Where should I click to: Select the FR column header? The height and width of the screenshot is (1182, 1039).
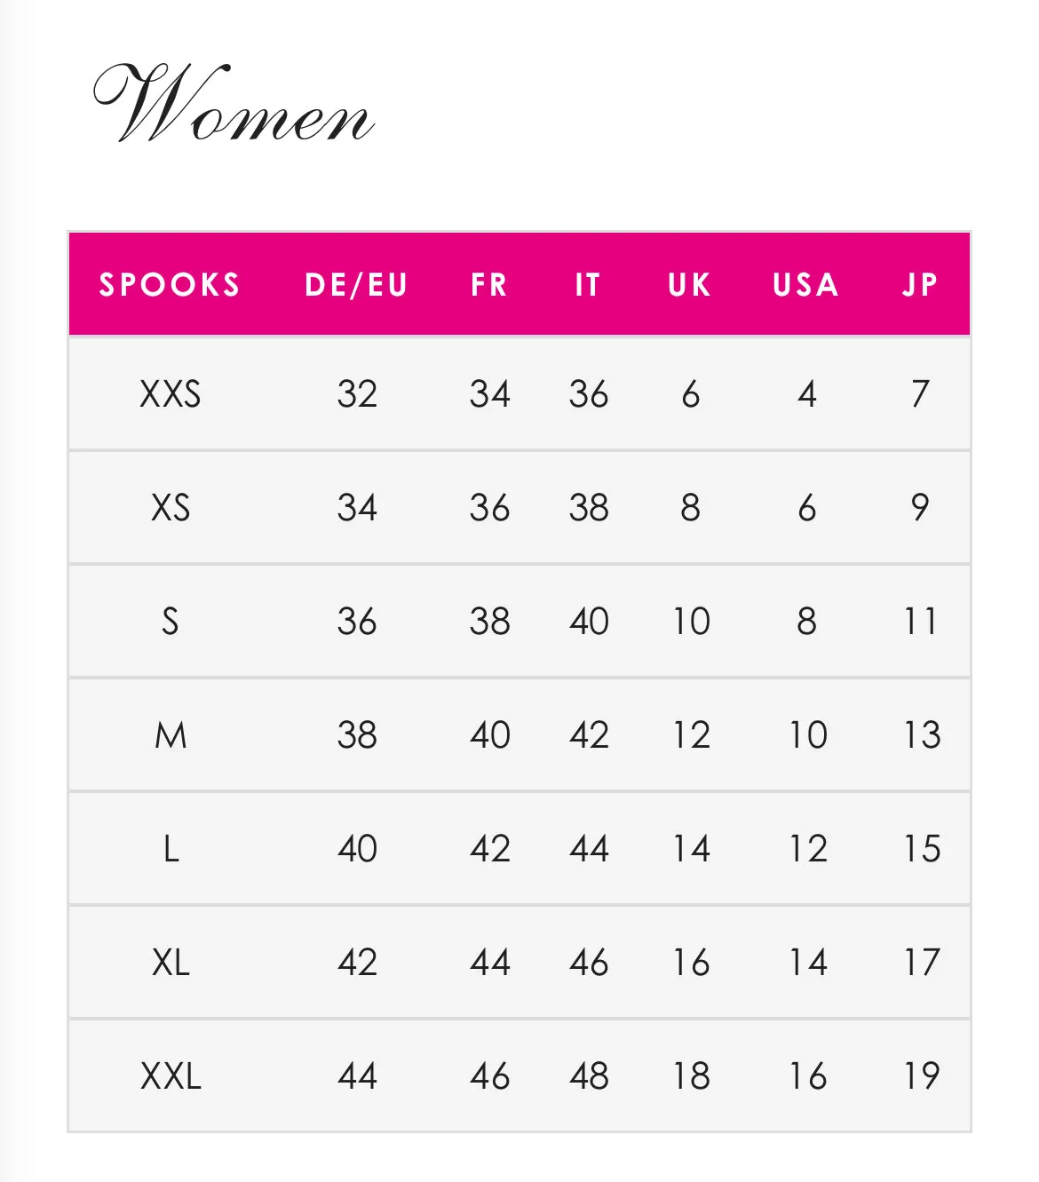(x=489, y=284)
